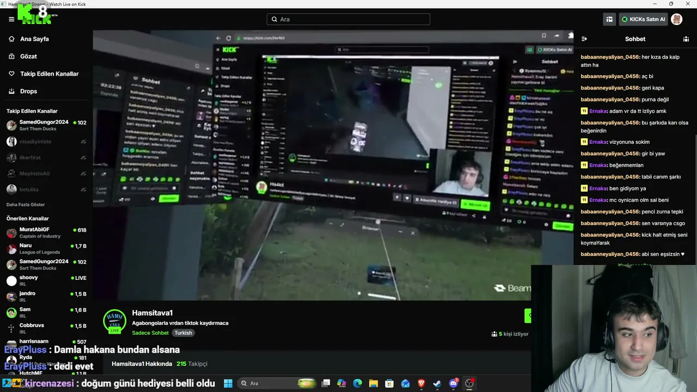
Task: Click the Turkish language tag
Action: (x=184, y=333)
